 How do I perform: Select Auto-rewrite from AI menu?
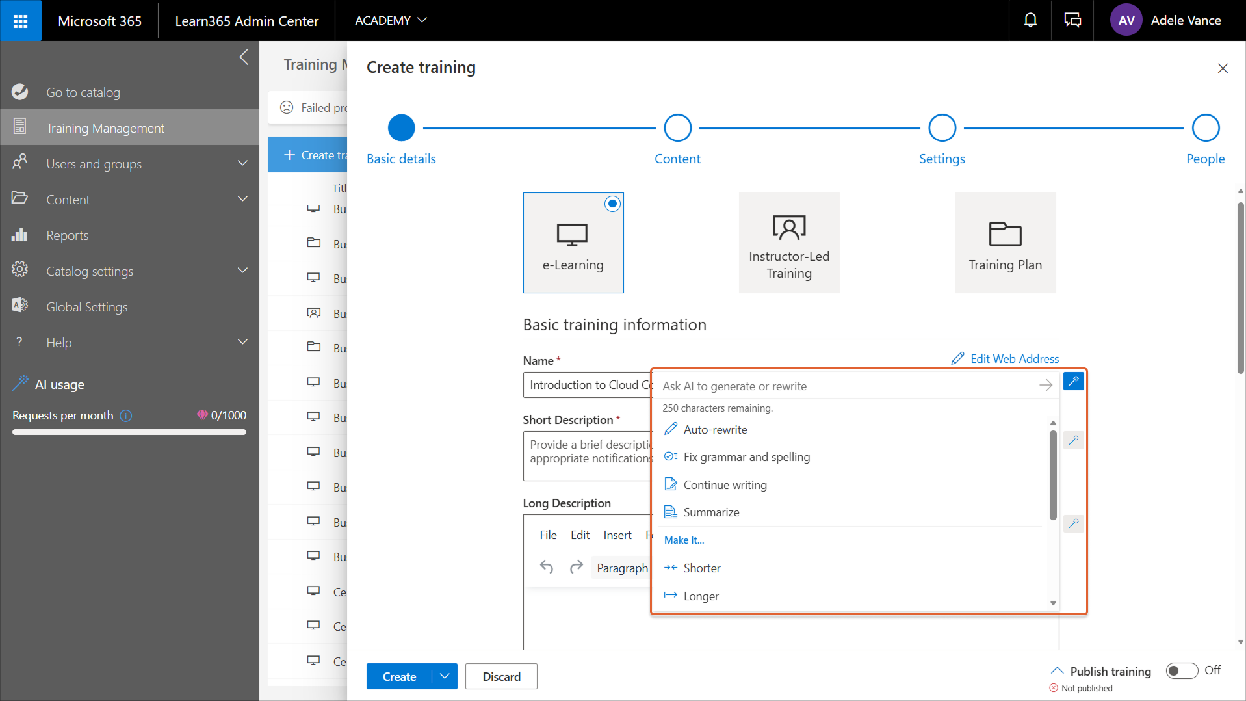pyautogui.click(x=715, y=430)
